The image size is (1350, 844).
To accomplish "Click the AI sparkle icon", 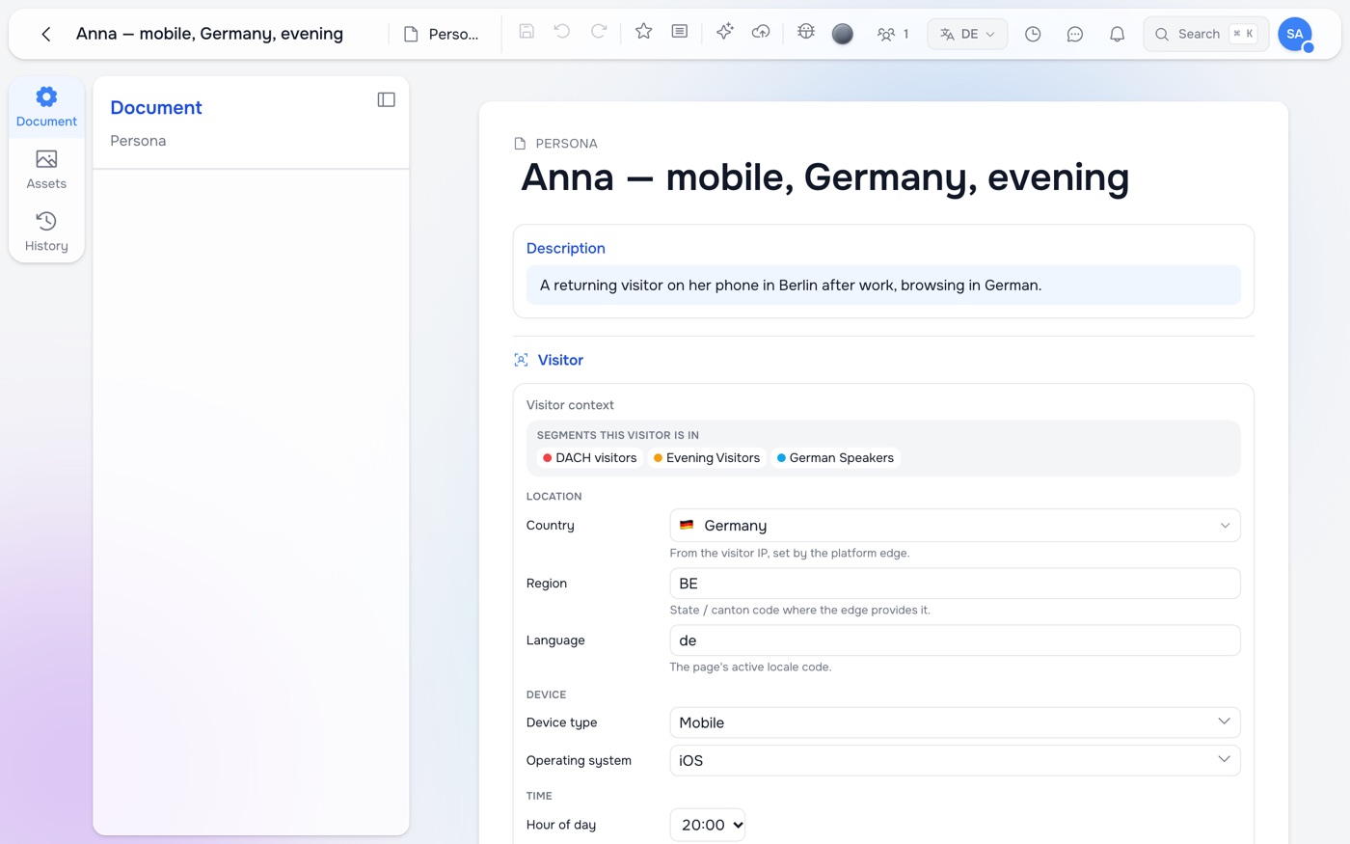I will tap(725, 32).
